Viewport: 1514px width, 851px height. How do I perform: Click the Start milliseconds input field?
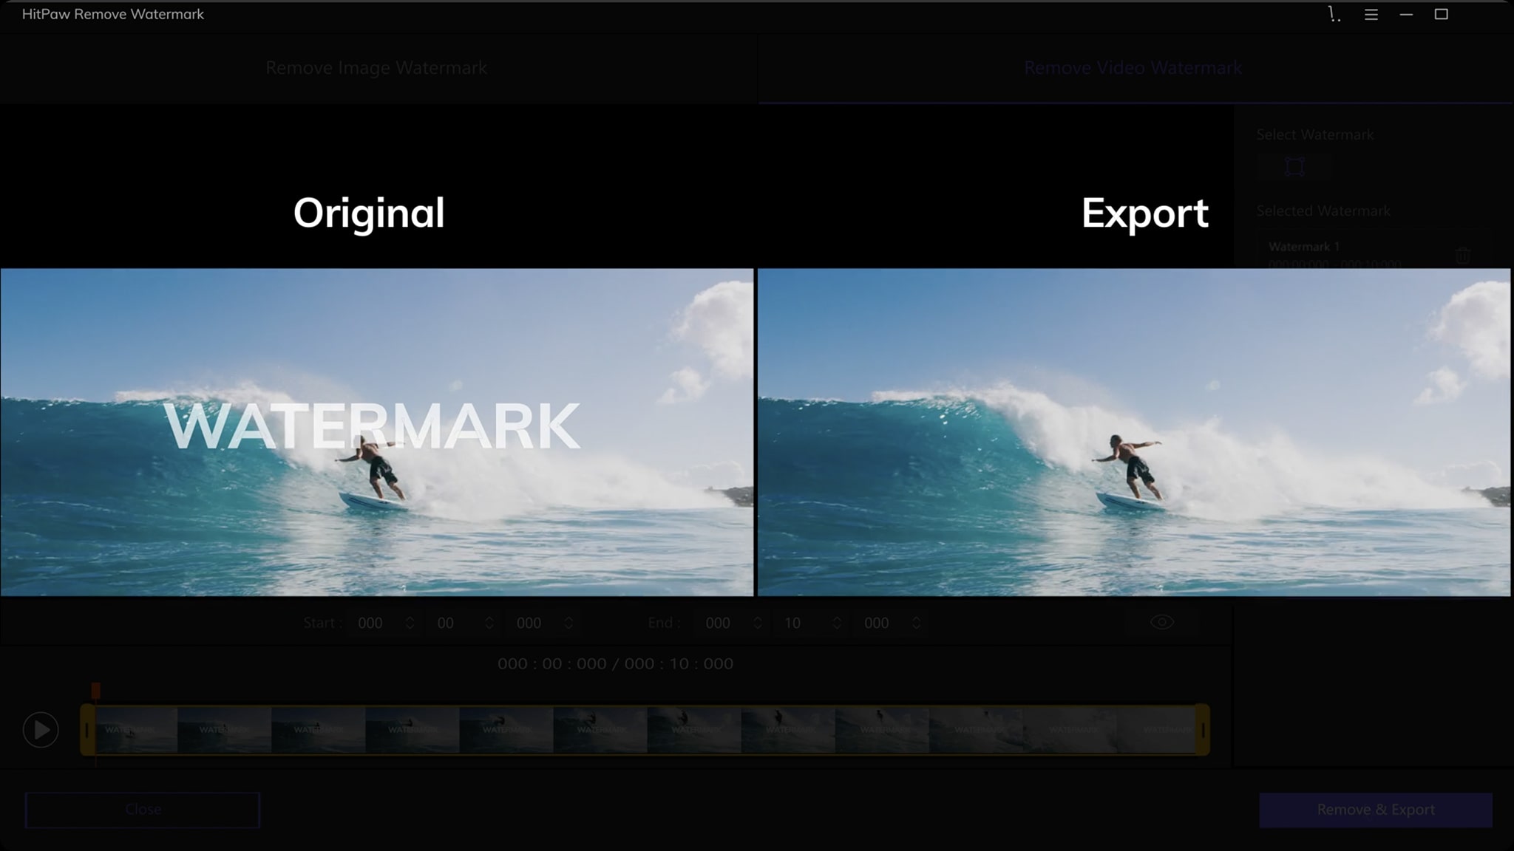tap(529, 623)
